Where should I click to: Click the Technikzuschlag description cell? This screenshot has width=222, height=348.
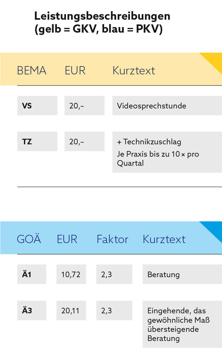pos(167,152)
